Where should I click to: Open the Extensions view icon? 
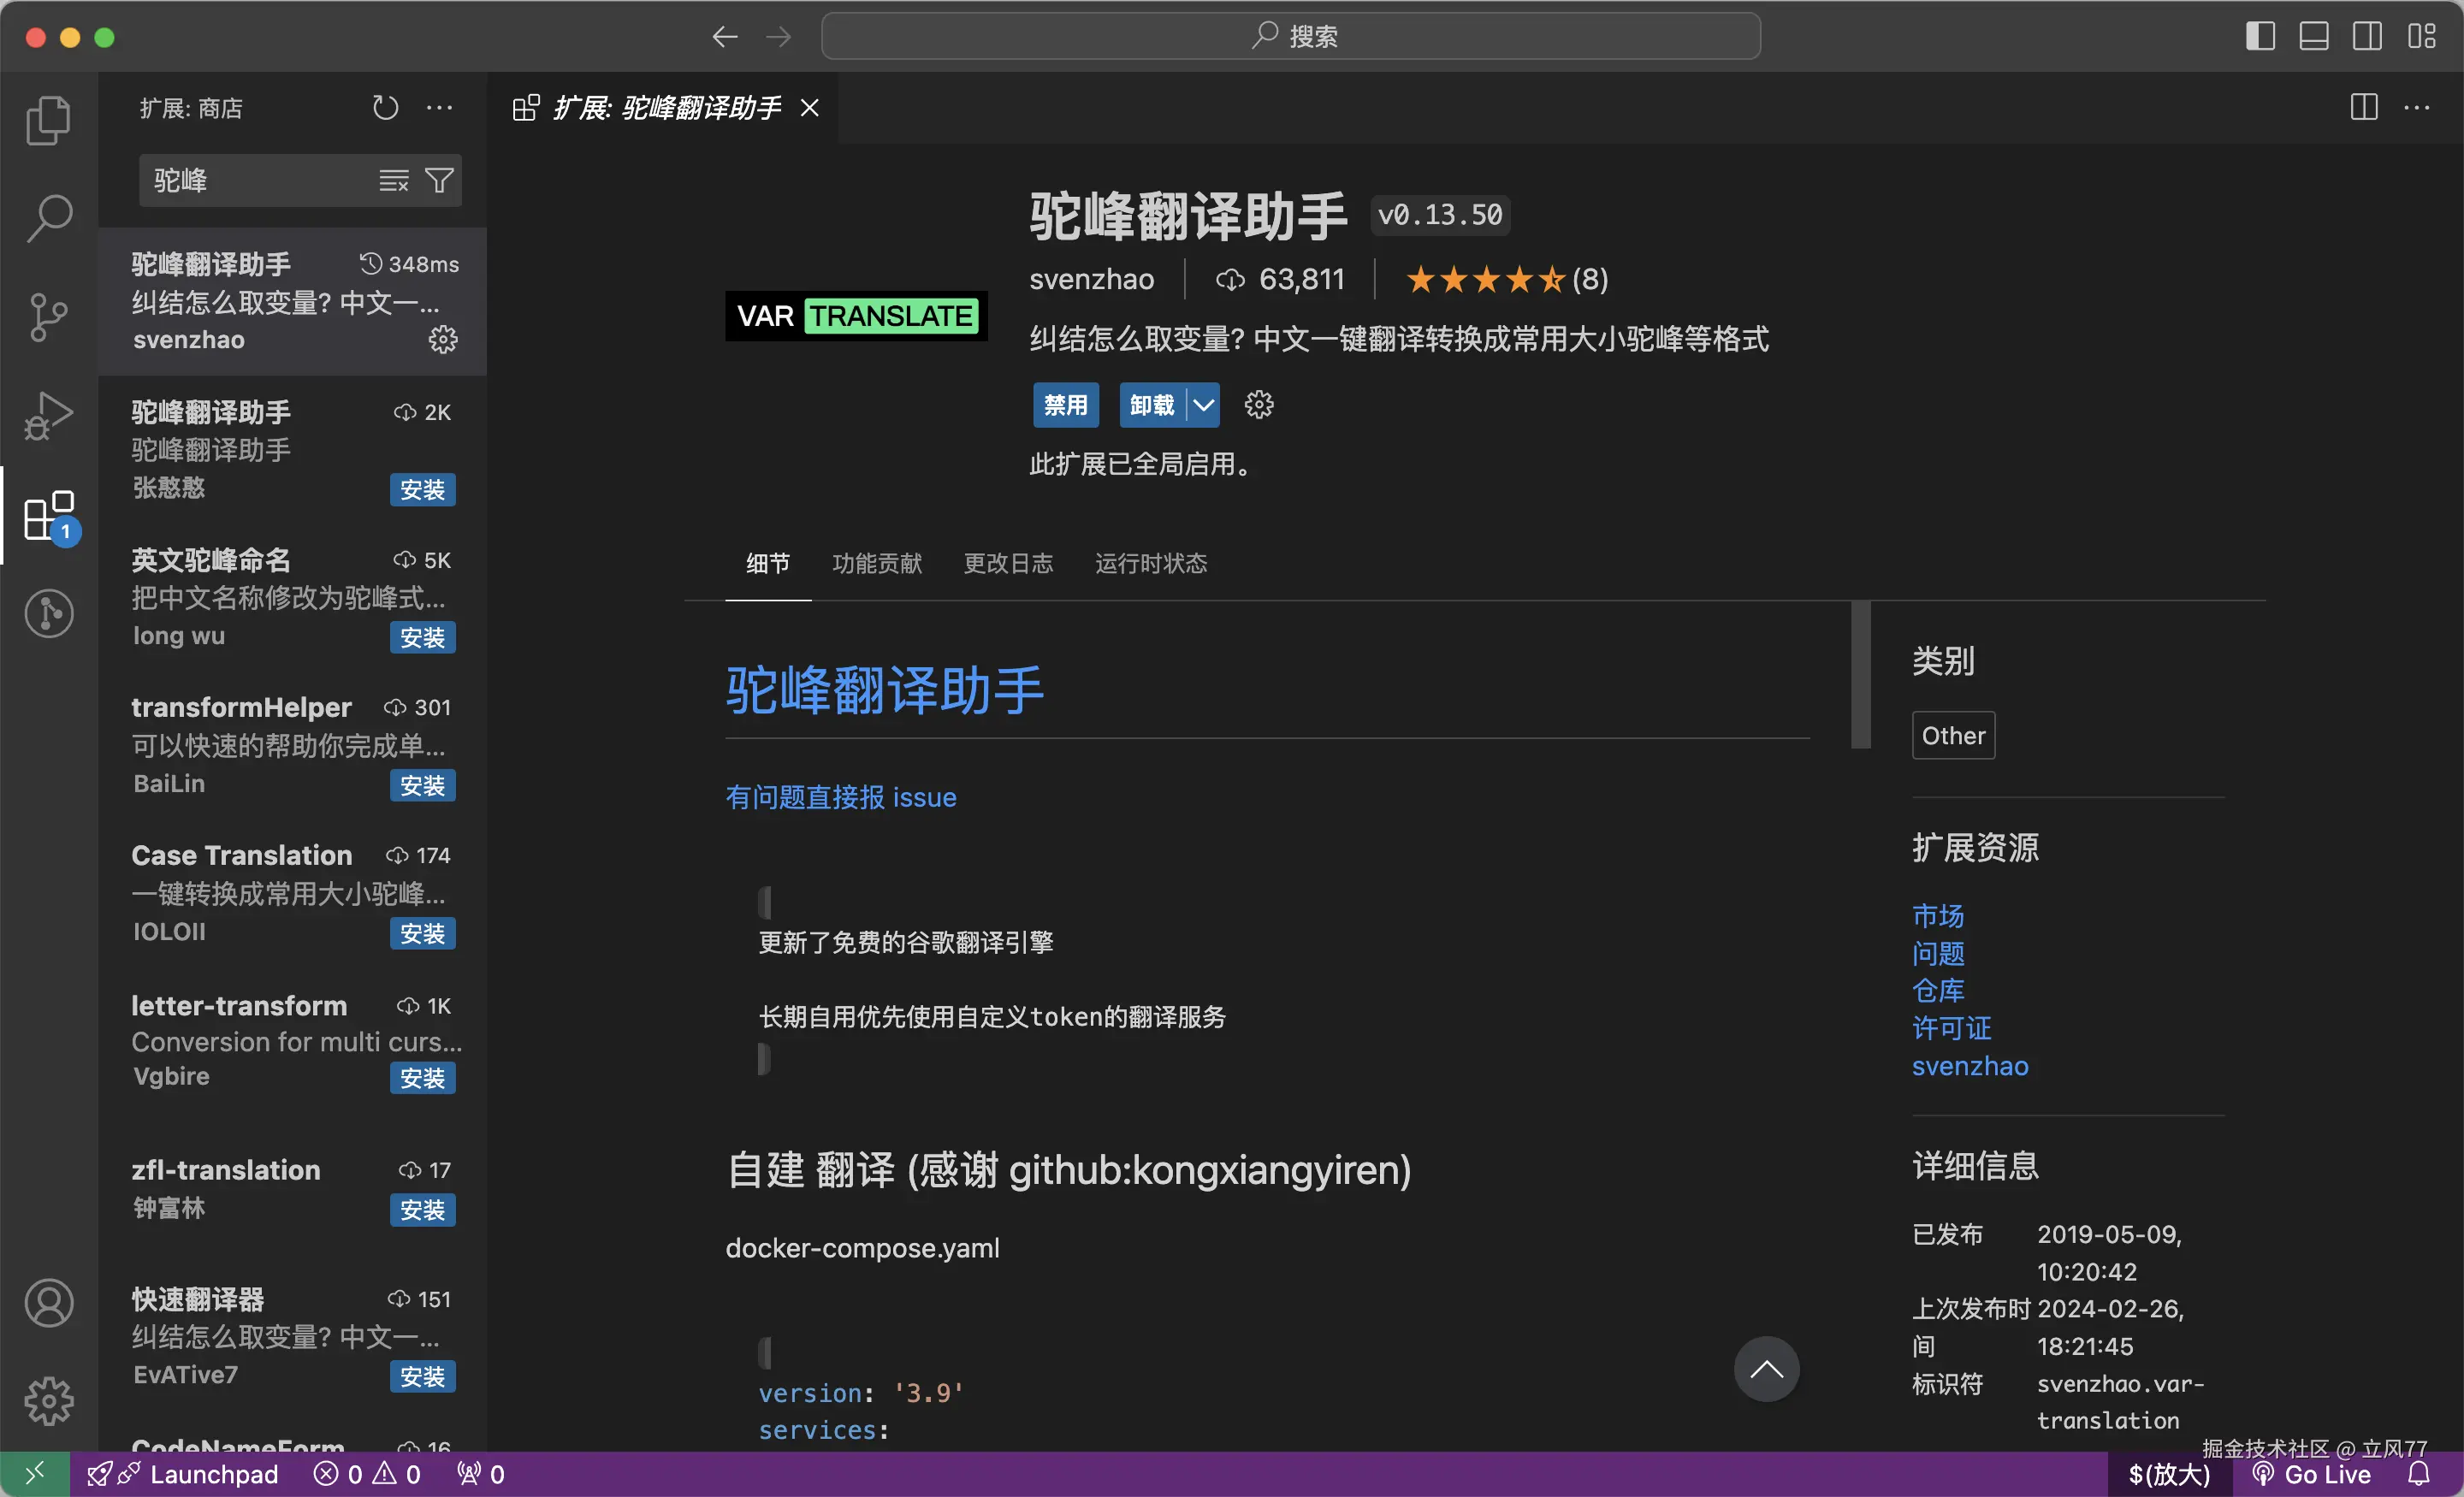pyautogui.click(x=48, y=515)
